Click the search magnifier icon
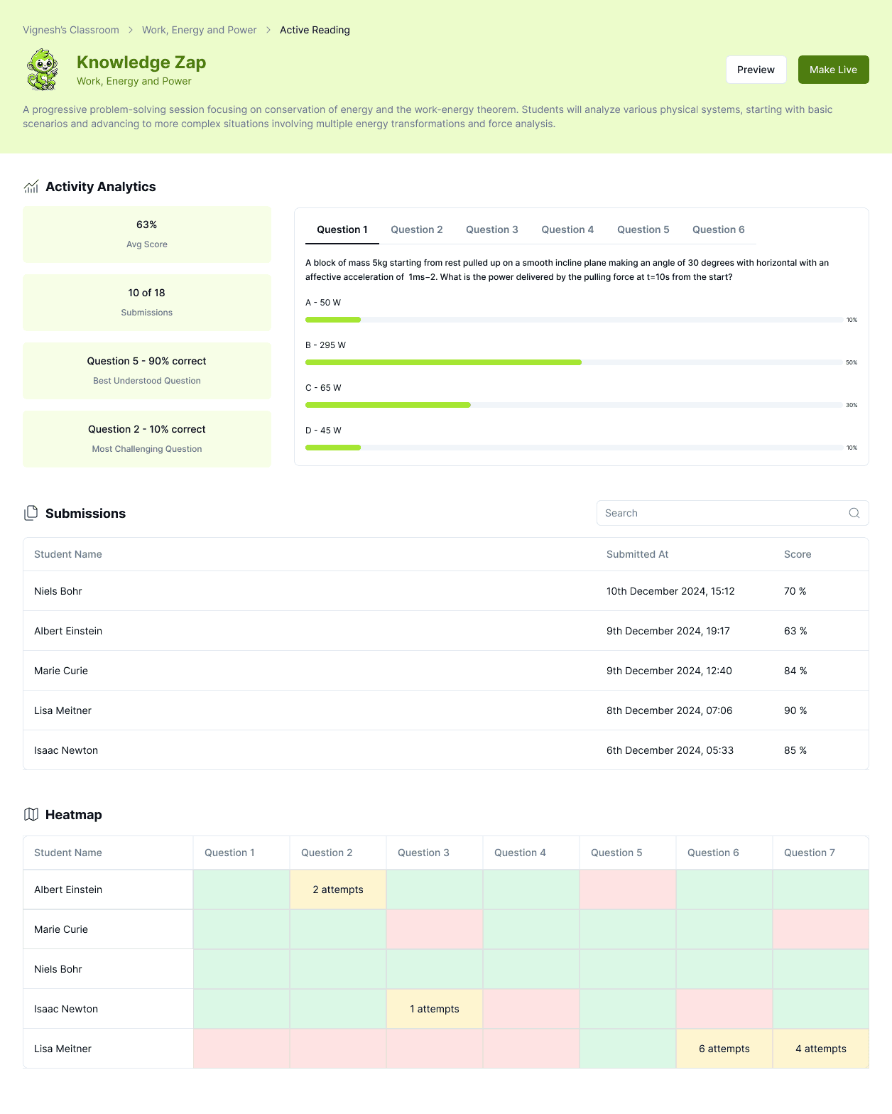The height and width of the screenshot is (1114, 892). 854,513
